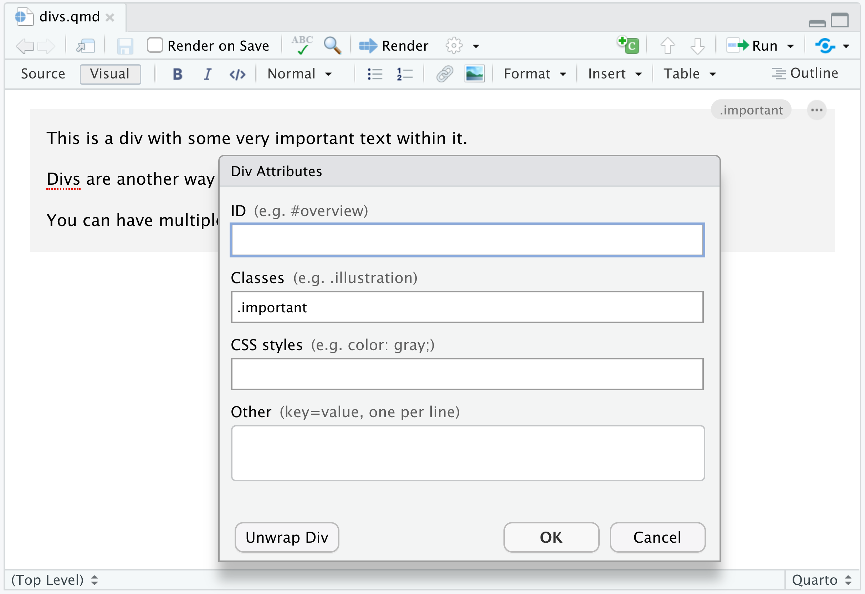The height and width of the screenshot is (594, 865).
Task: Toggle the Outline pane
Action: (805, 73)
